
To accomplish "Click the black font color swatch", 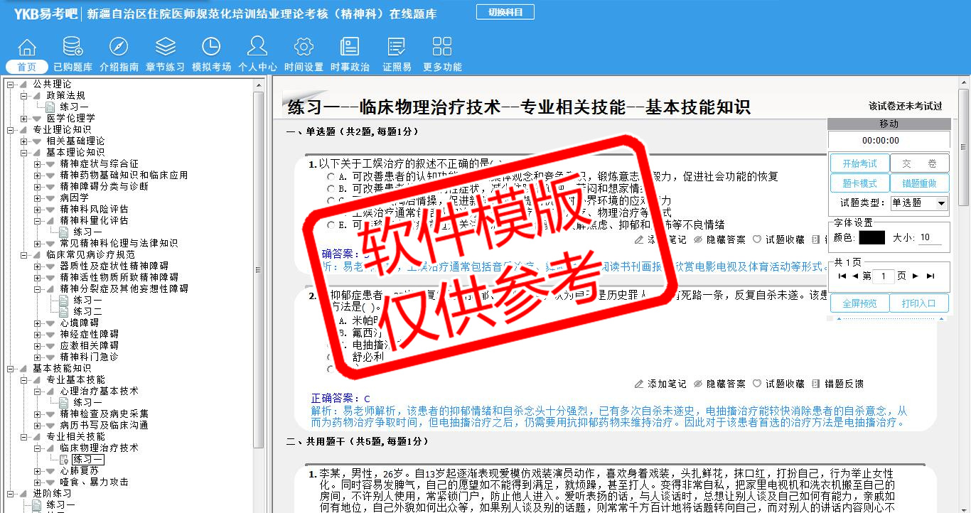I will [x=871, y=238].
